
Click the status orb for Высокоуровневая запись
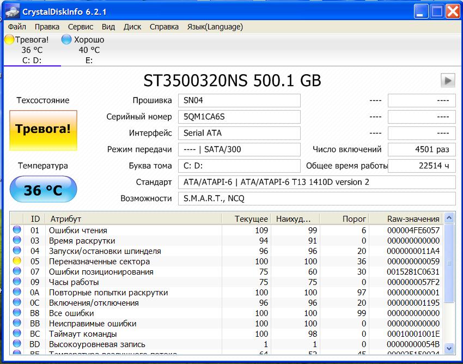(x=17, y=343)
